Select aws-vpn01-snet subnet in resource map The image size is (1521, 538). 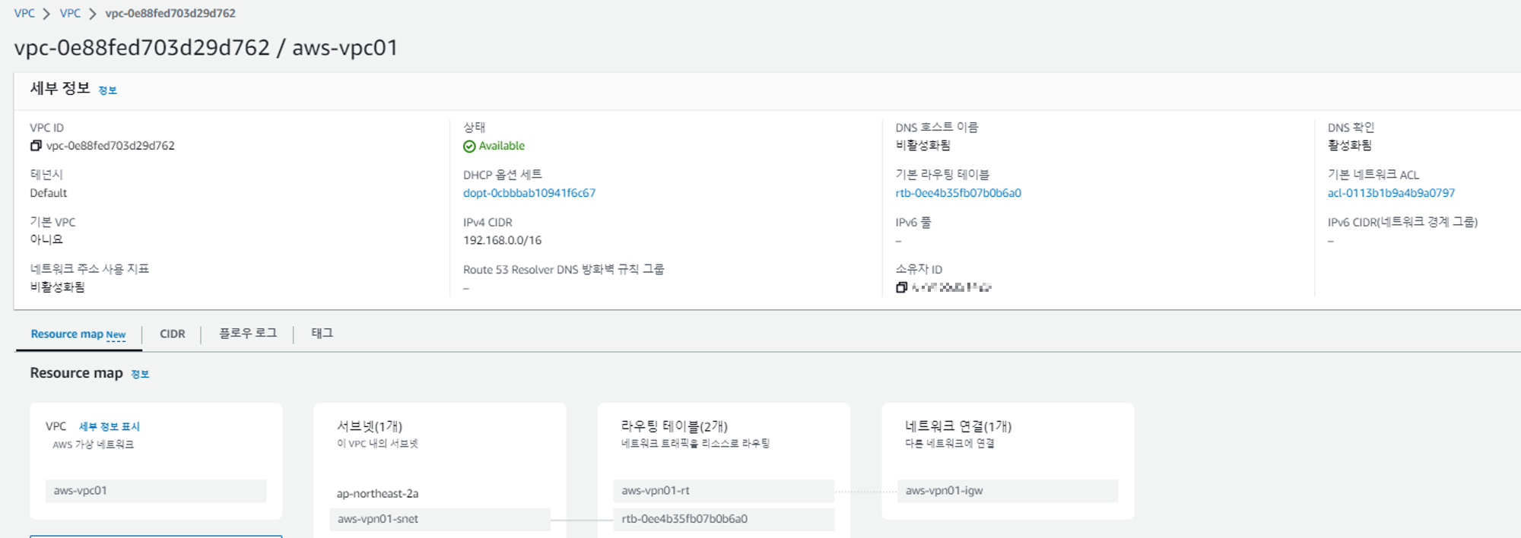coord(440,519)
